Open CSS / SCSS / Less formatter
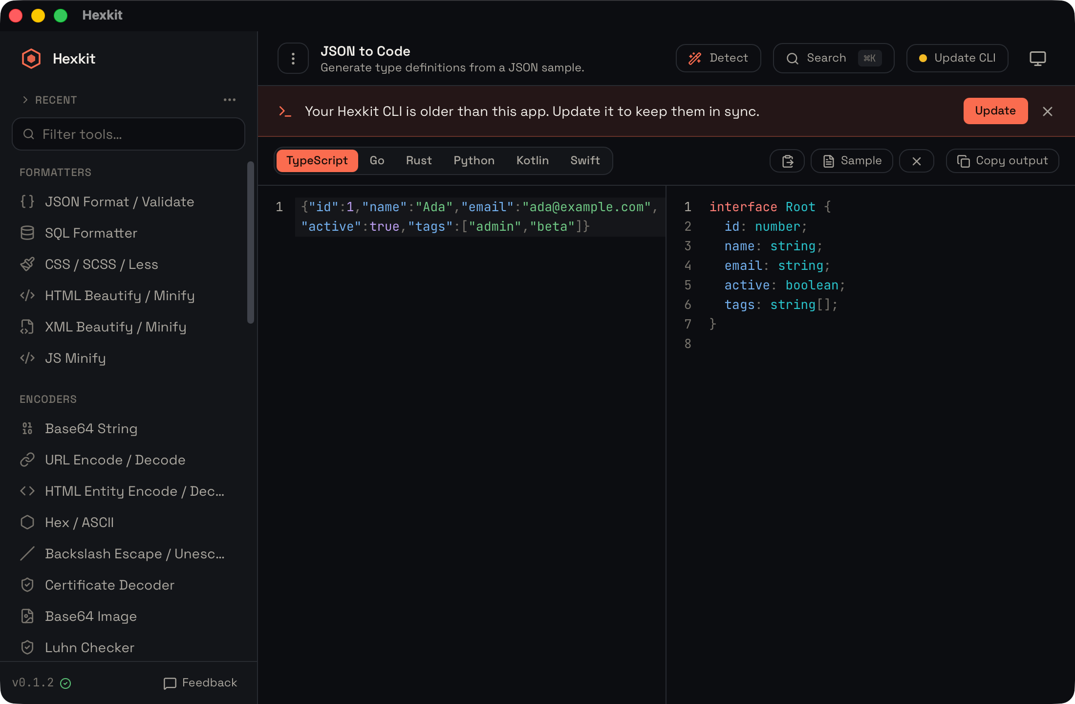1075x704 pixels. pos(129,264)
